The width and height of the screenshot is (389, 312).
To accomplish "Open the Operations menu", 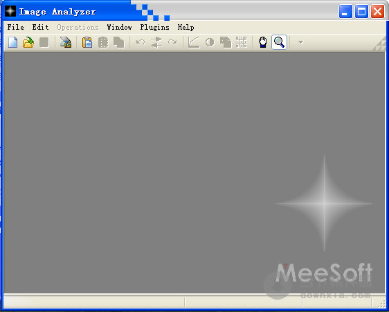I will pyautogui.click(x=78, y=27).
